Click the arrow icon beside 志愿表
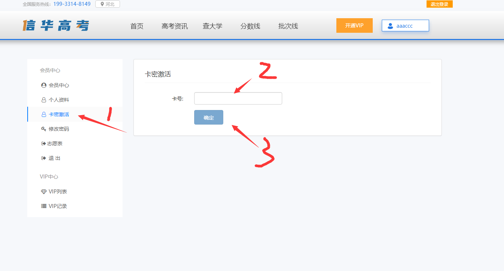The height and width of the screenshot is (271, 504). [44, 144]
